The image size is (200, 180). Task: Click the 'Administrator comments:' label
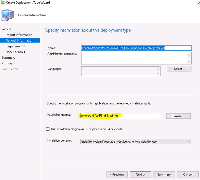pyautogui.click(x=62, y=54)
